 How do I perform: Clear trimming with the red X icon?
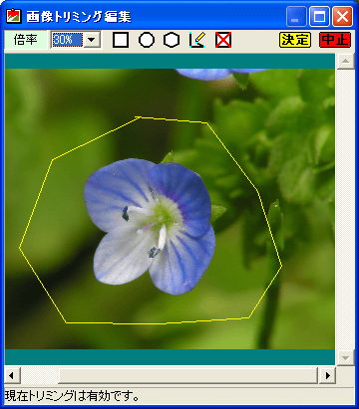[x=223, y=40]
